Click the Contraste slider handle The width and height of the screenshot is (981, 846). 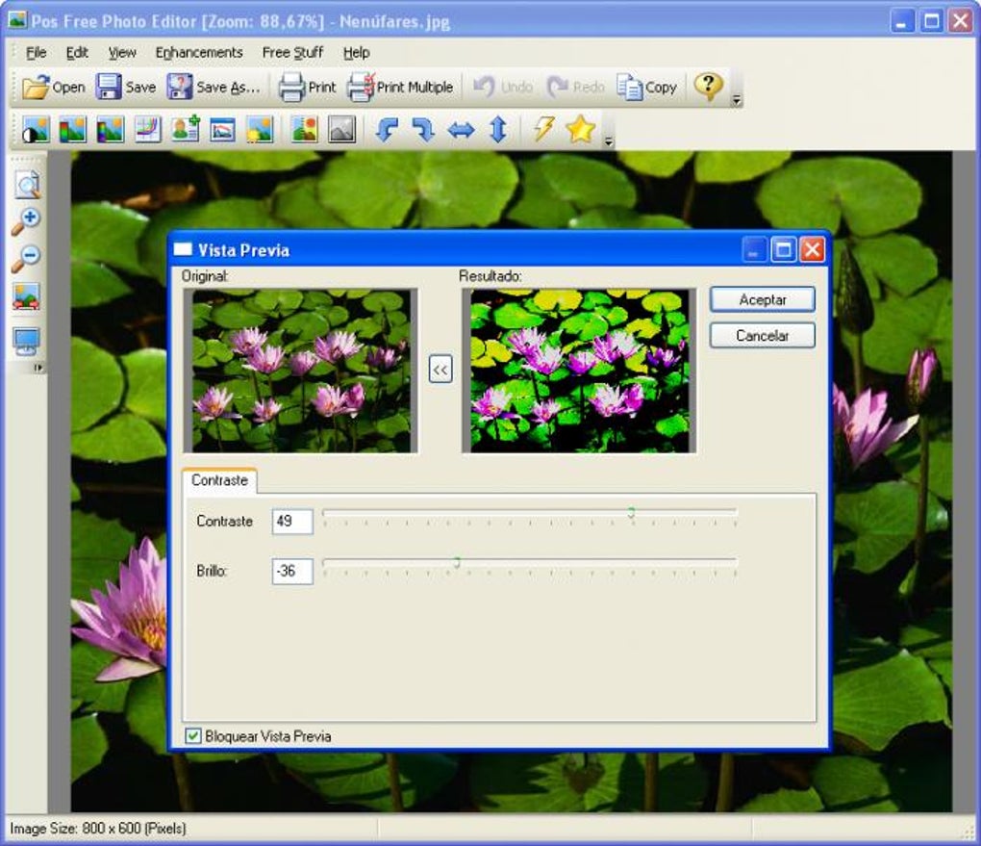coord(631,513)
